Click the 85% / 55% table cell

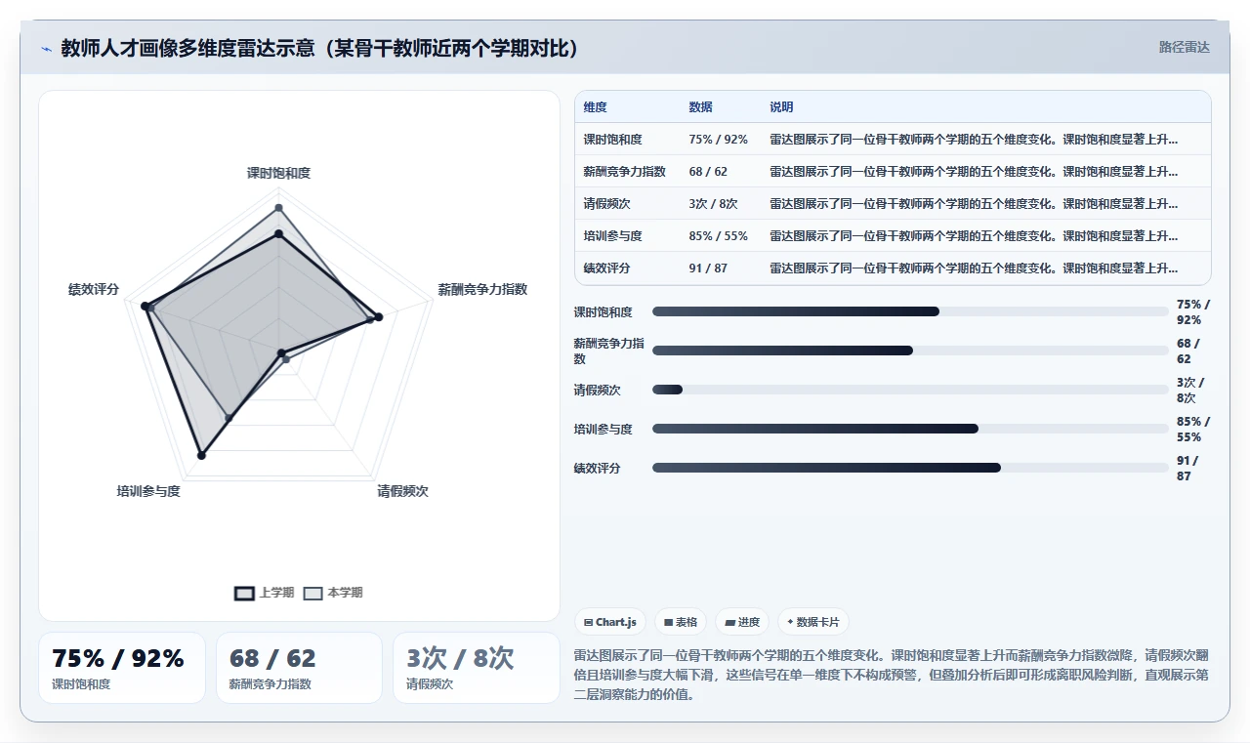coord(718,236)
